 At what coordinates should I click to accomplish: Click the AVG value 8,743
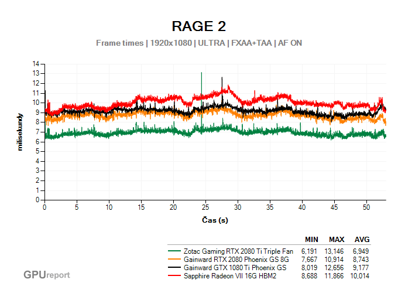361,260
